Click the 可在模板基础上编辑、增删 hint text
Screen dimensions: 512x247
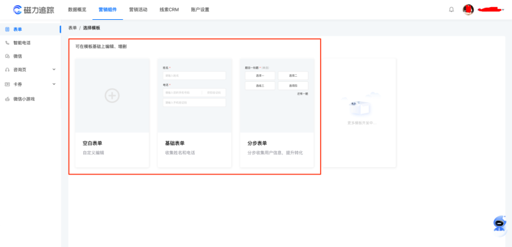click(101, 47)
